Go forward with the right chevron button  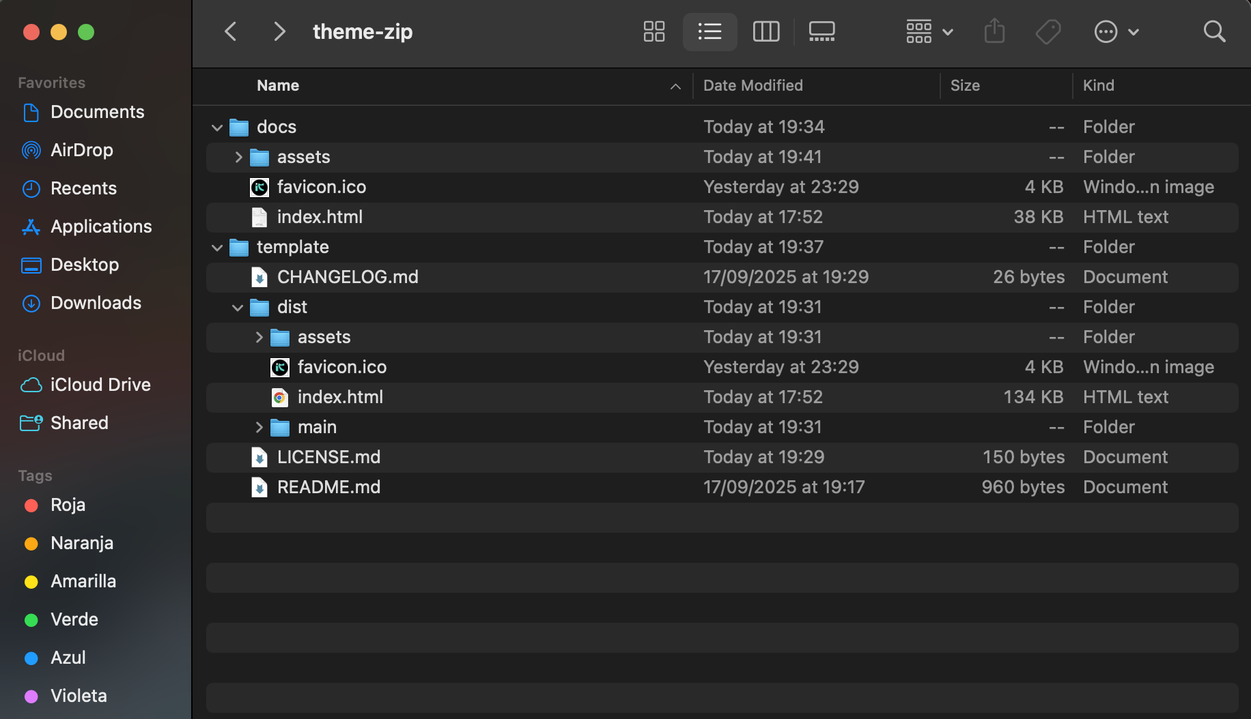(279, 31)
